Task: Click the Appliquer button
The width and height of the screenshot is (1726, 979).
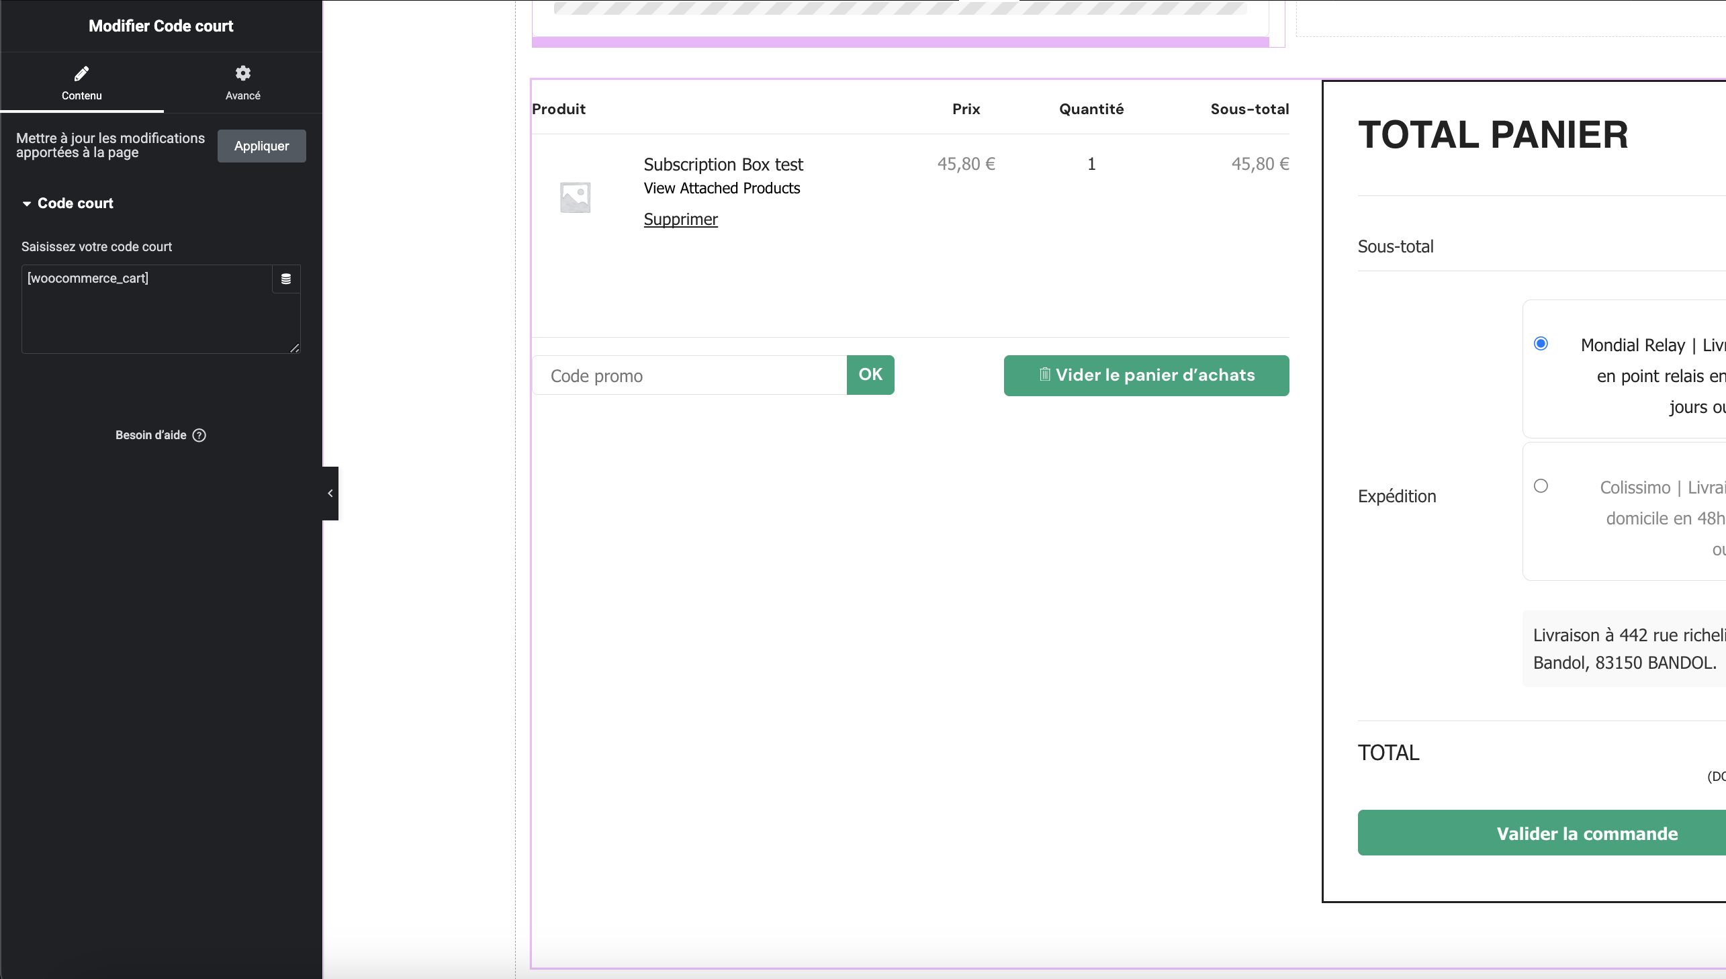Action: (261, 146)
